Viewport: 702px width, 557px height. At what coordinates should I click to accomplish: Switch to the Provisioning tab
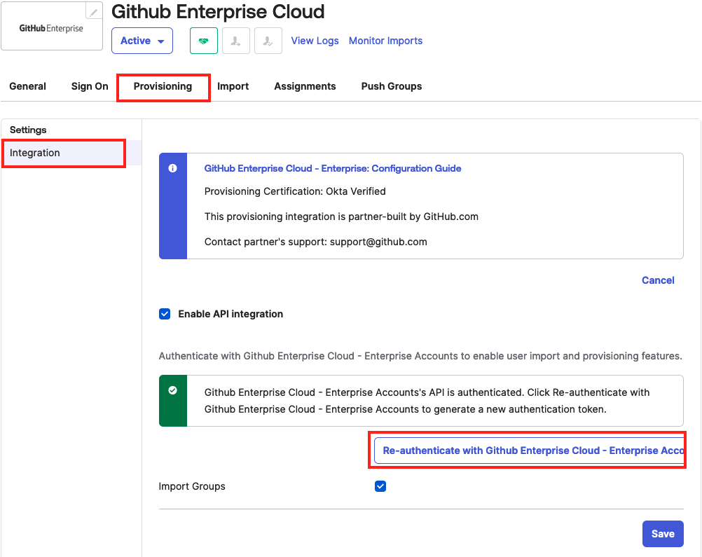tap(163, 86)
